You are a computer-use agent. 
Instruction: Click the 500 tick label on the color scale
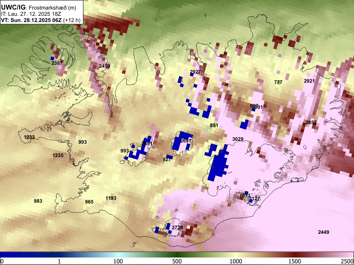177,261
